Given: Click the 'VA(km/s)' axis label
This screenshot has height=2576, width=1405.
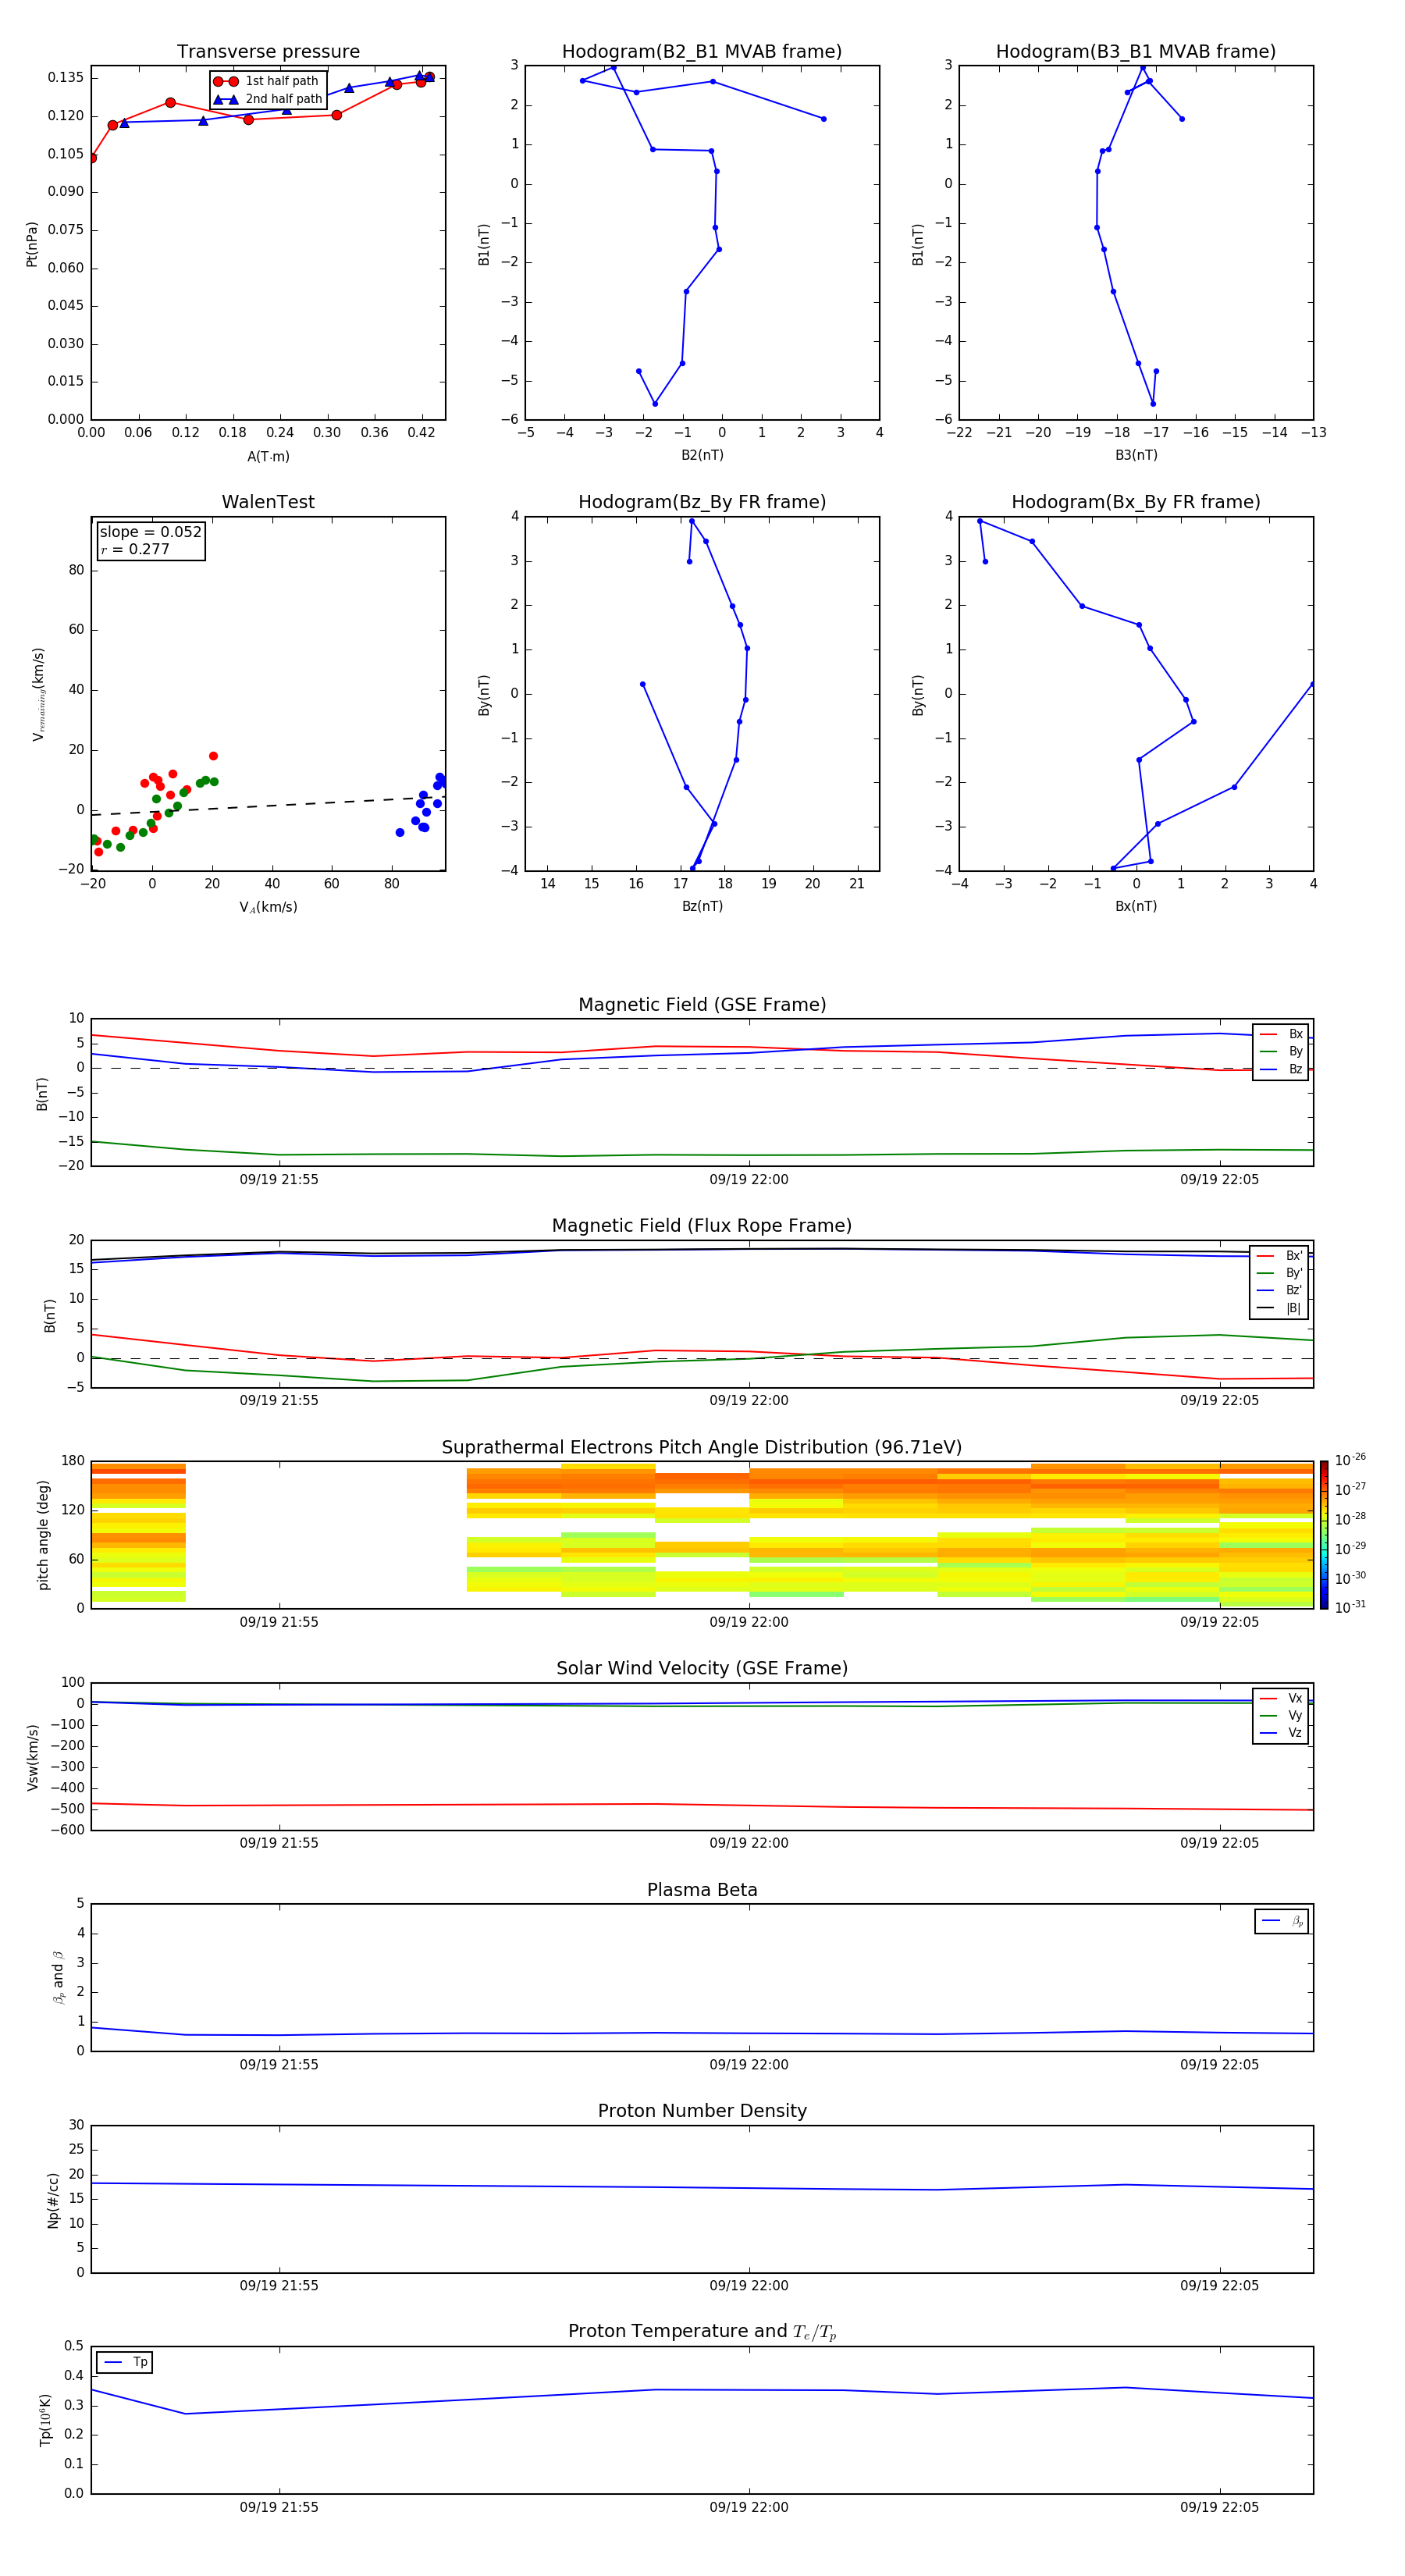Looking at the screenshot, I should pyautogui.click(x=268, y=907).
